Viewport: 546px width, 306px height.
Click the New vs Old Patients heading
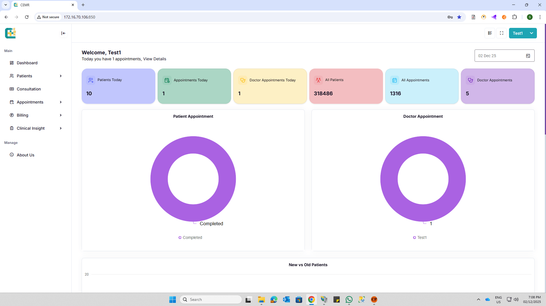click(x=308, y=265)
